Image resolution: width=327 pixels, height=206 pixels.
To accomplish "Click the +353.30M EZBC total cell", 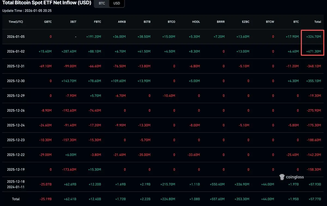I will click(242, 199).
